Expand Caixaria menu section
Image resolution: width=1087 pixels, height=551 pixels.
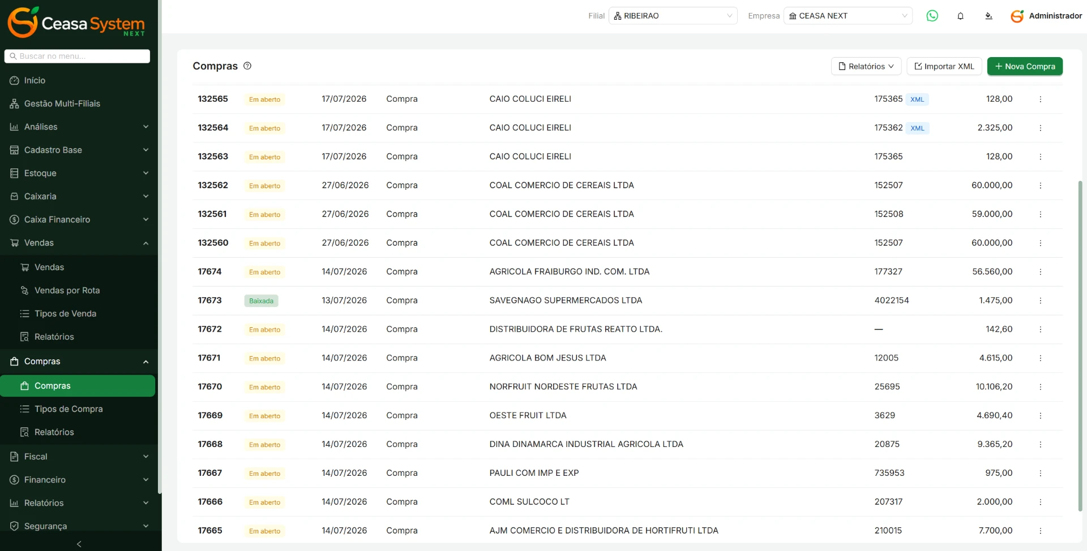pyautogui.click(x=79, y=196)
